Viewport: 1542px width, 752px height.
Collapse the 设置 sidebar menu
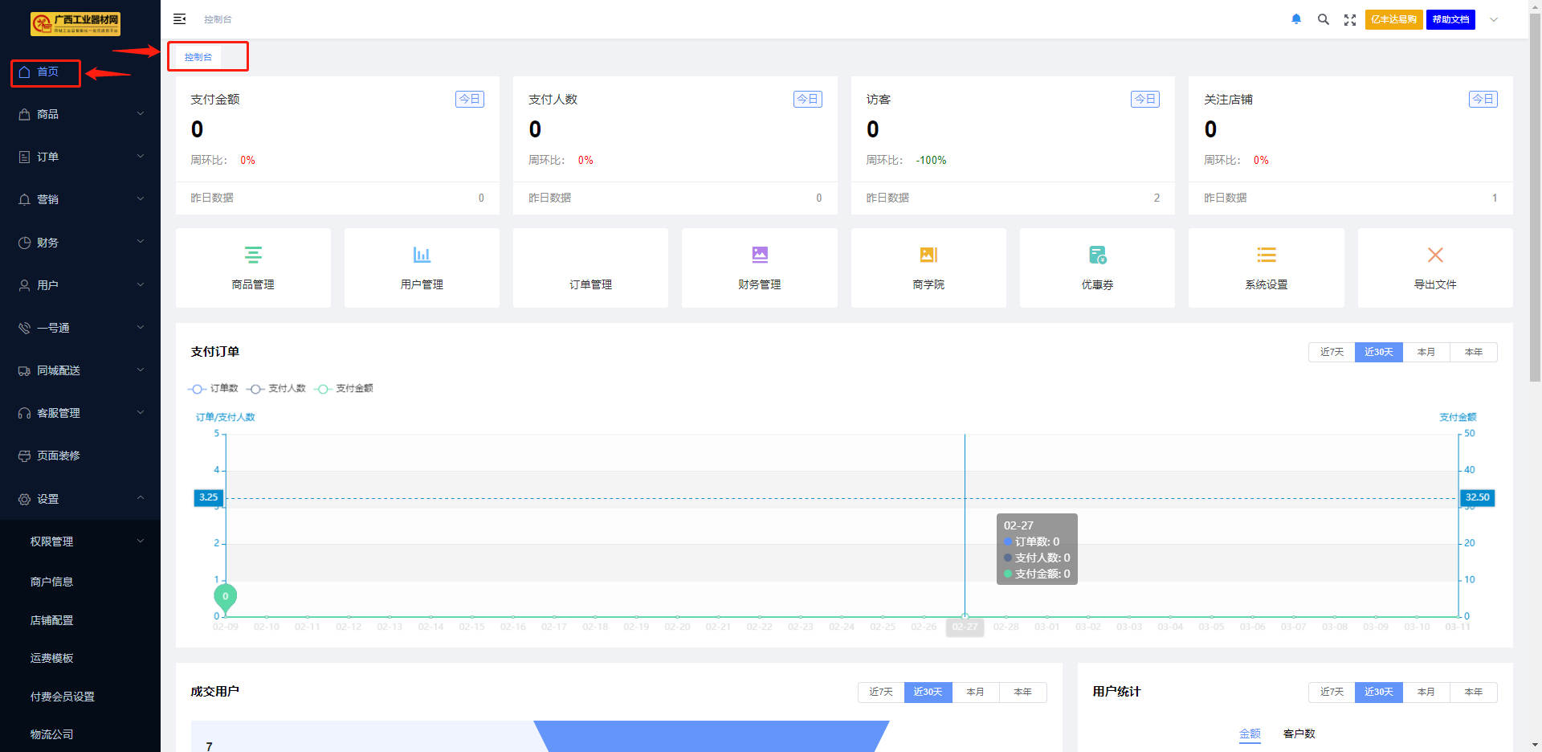click(x=80, y=499)
